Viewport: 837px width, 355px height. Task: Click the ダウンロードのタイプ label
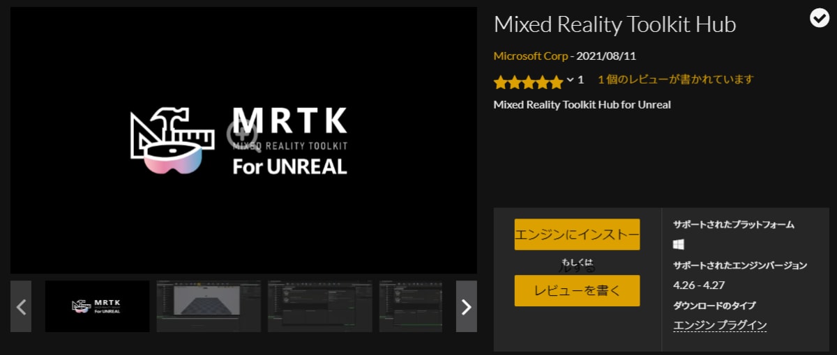(714, 306)
